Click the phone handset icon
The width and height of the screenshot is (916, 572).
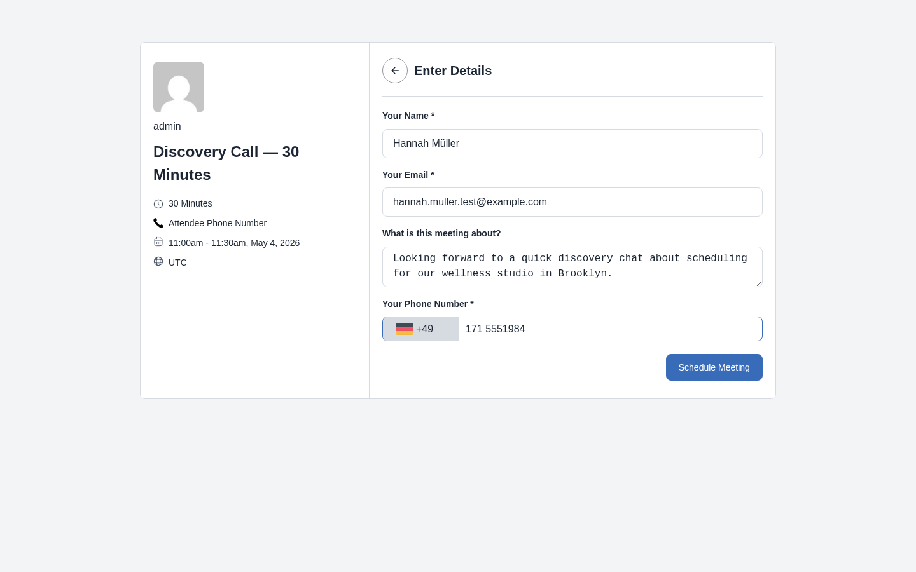click(x=158, y=223)
